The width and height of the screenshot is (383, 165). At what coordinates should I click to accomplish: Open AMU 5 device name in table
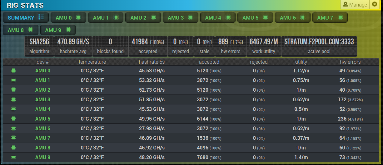click(x=43, y=119)
